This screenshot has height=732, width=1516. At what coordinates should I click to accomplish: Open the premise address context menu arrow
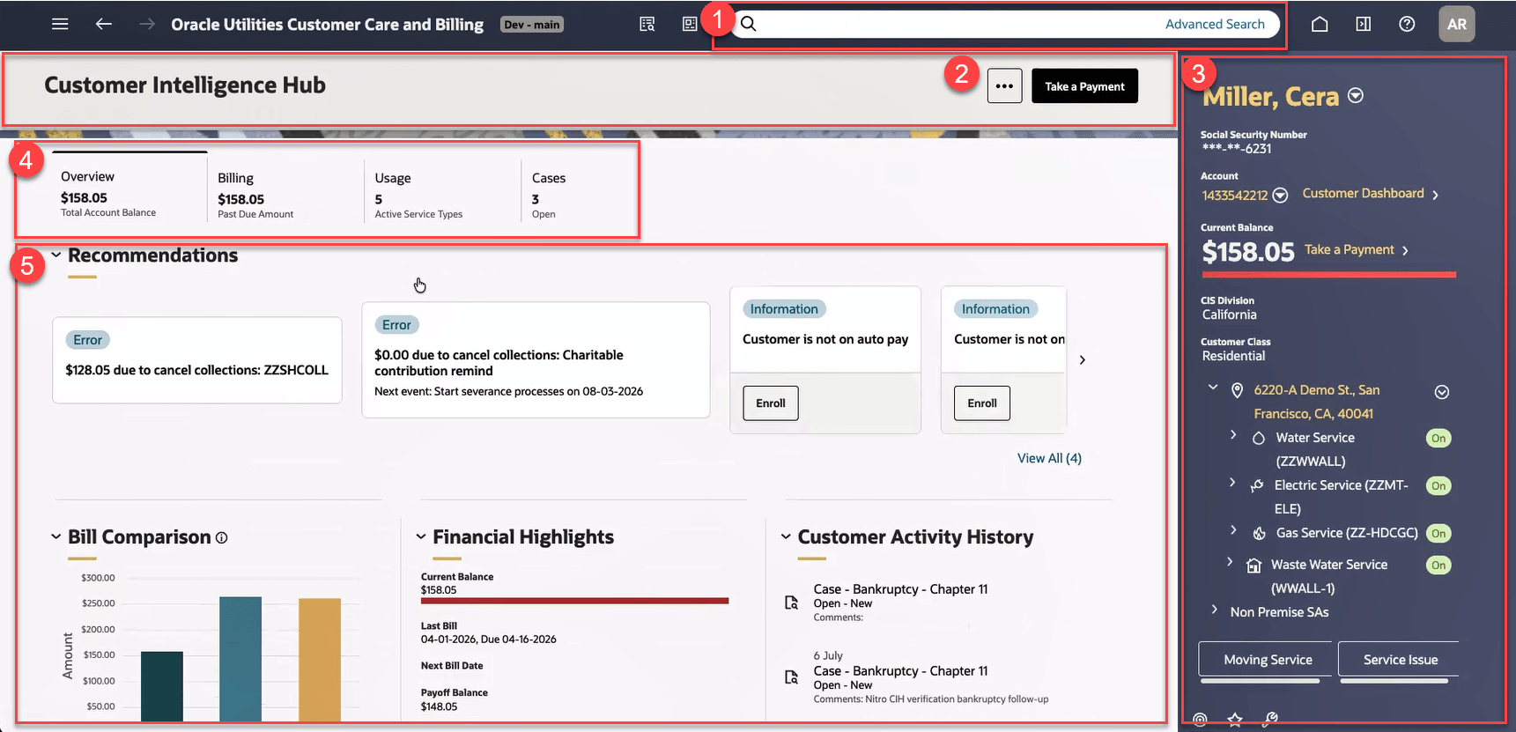point(1442,392)
